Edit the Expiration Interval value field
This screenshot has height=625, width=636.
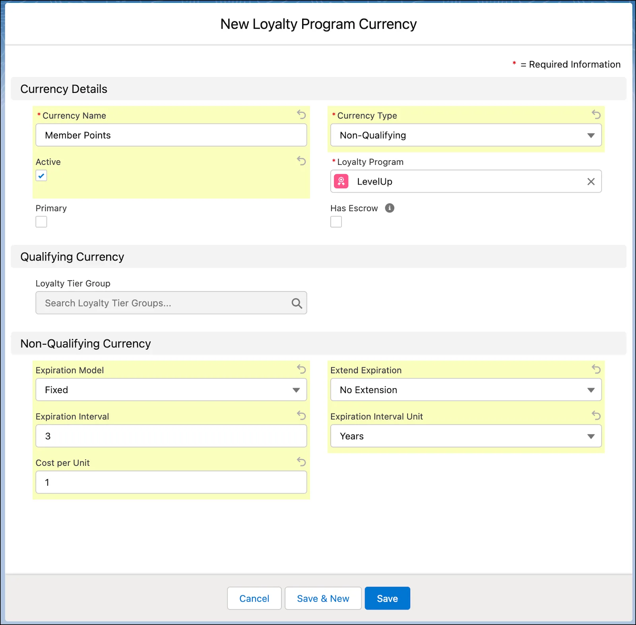(x=171, y=436)
